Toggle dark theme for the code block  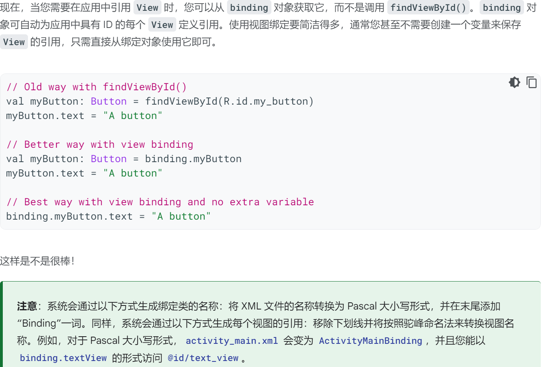(x=514, y=82)
